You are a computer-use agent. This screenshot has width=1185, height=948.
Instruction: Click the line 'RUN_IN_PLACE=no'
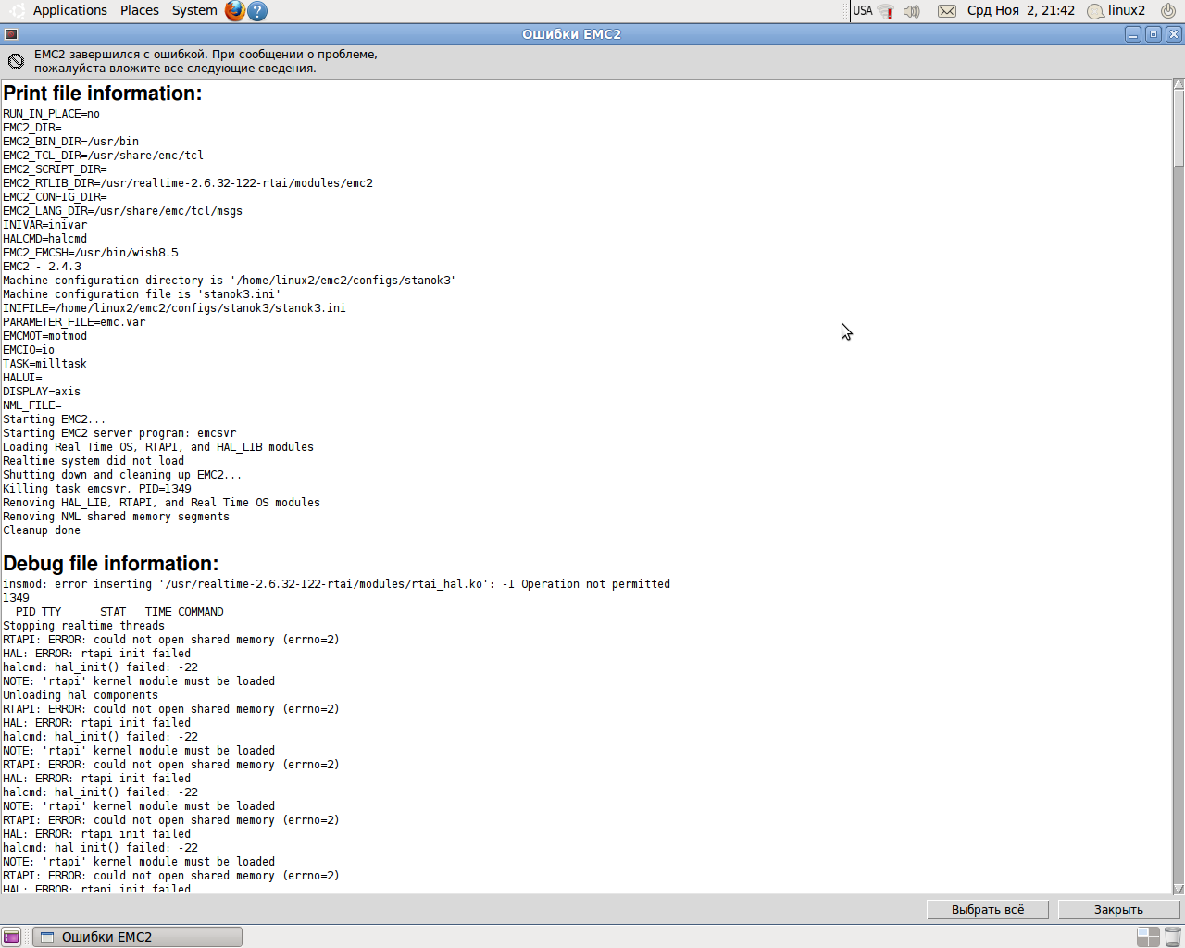coord(51,114)
